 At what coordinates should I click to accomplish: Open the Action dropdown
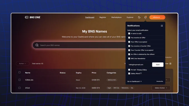click(23, 63)
